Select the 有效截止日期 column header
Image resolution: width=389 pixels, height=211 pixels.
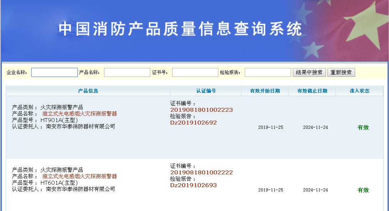tap(312, 91)
